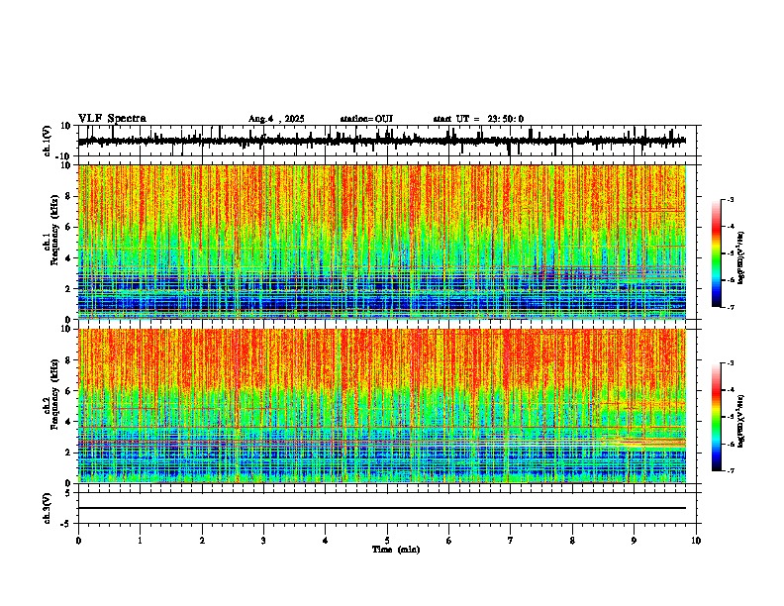The height and width of the screenshot is (606, 784).
Task: Click the lower colorbar's log(PSD) label
Action: pos(740,421)
